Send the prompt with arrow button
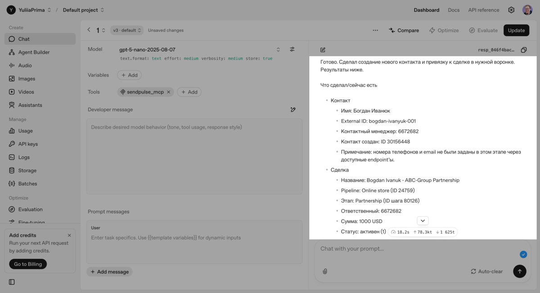 [519, 271]
